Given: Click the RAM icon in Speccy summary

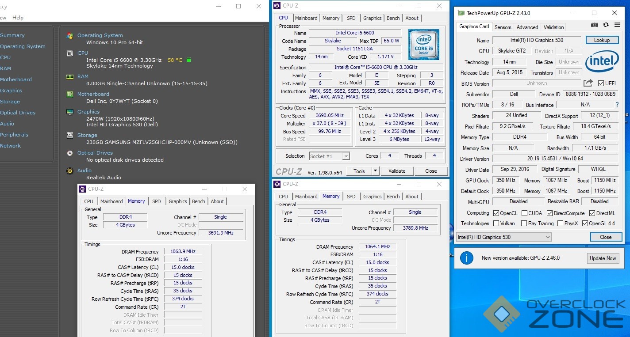Looking at the screenshot, I should click(x=70, y=76).
